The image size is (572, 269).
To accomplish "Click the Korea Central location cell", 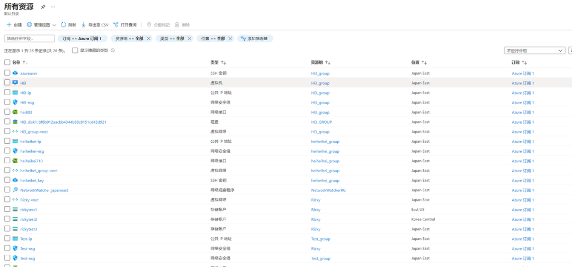I will pos(423,219).
